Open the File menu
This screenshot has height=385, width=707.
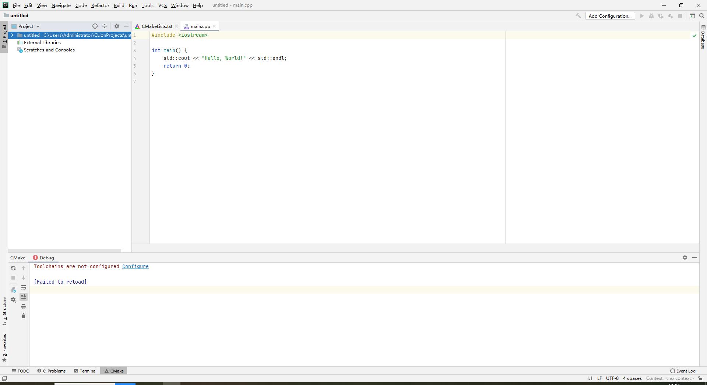click(x=16, y=5)
